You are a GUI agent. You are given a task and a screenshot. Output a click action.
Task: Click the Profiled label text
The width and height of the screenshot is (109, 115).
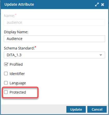16,64
